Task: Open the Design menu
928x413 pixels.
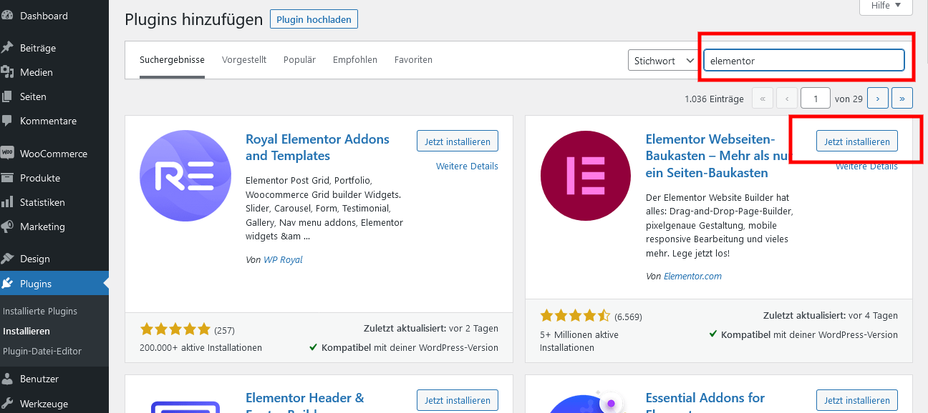Action: pos(36,258)
